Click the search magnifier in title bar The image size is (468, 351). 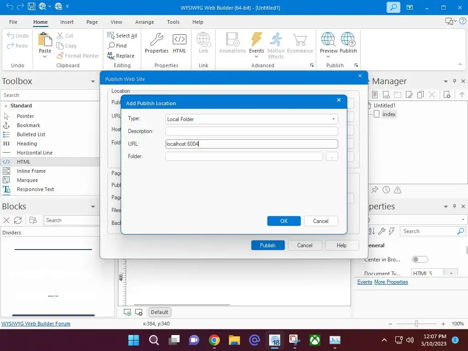393,7
